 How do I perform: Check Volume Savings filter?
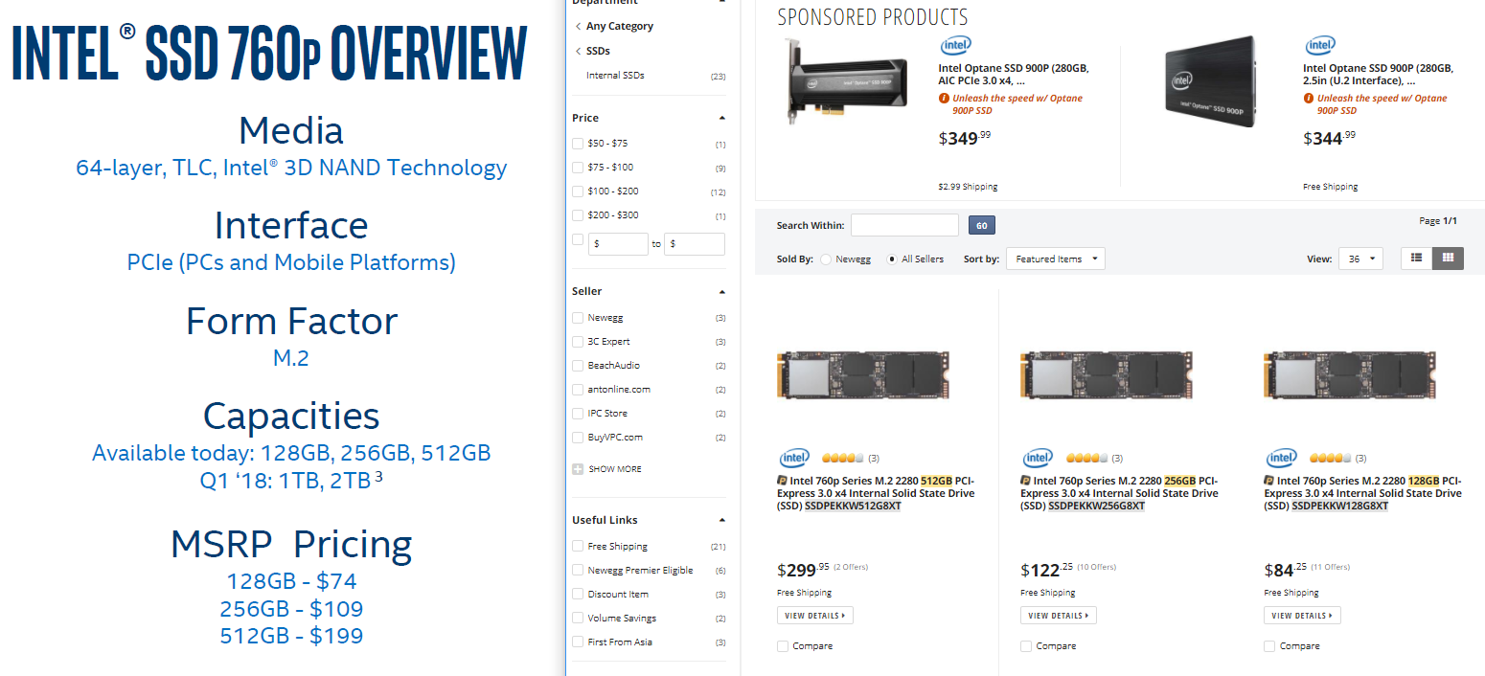578,618
